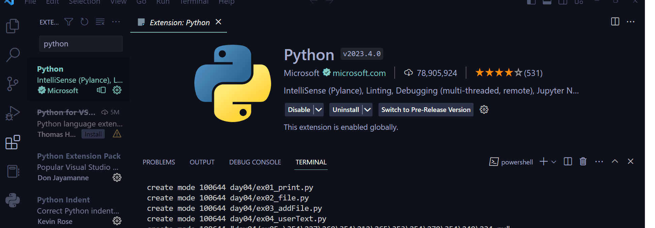
Task: Switch to the DEBUG CONSOLE tab
Action: (x=255, y=162)
